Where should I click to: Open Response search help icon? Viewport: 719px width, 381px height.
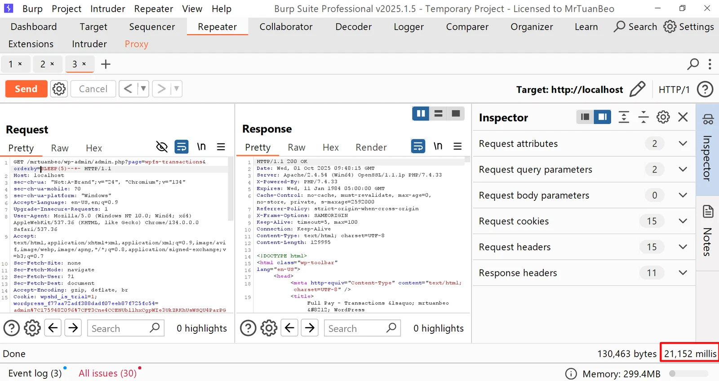[248, 328]
